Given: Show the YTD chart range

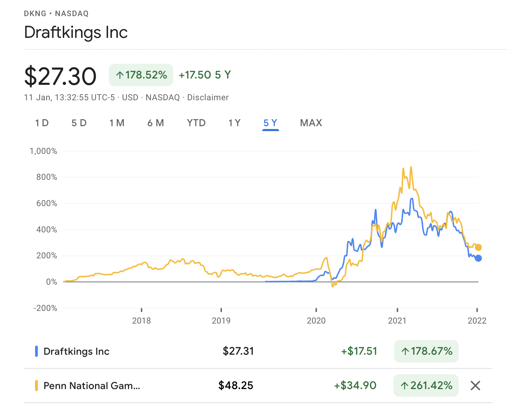Looking at the screenshot, I should [196, 123].
